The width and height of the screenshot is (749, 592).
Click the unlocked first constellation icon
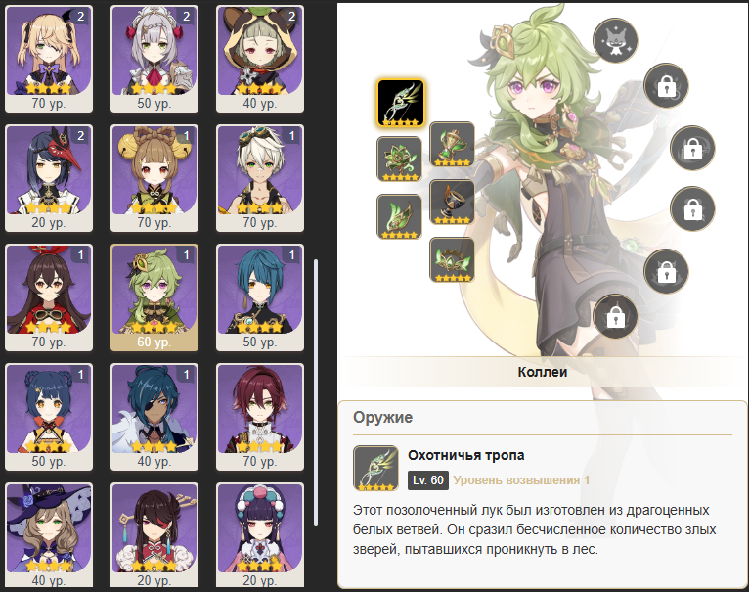coord(615,41)
